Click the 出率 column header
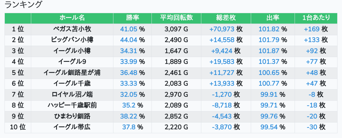Image resolution: width=342 pixels, height=138 pixels. point(273,18)
